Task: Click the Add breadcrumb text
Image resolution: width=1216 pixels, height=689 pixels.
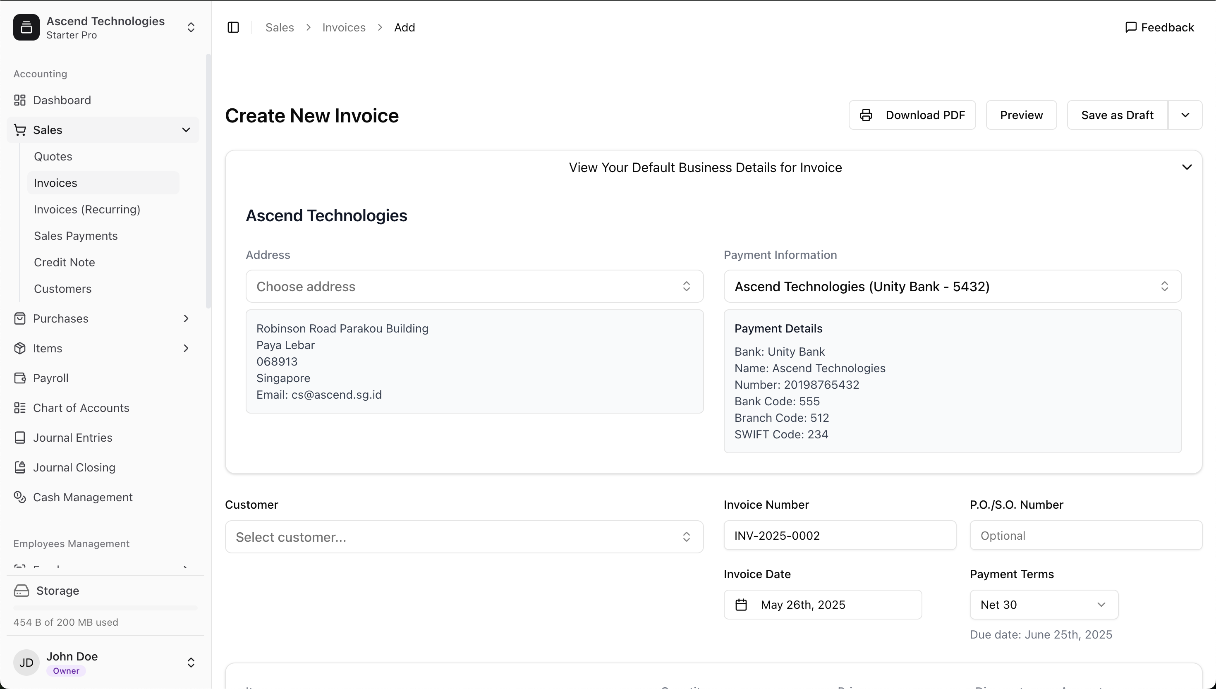Action: click(x=405, y=27)
